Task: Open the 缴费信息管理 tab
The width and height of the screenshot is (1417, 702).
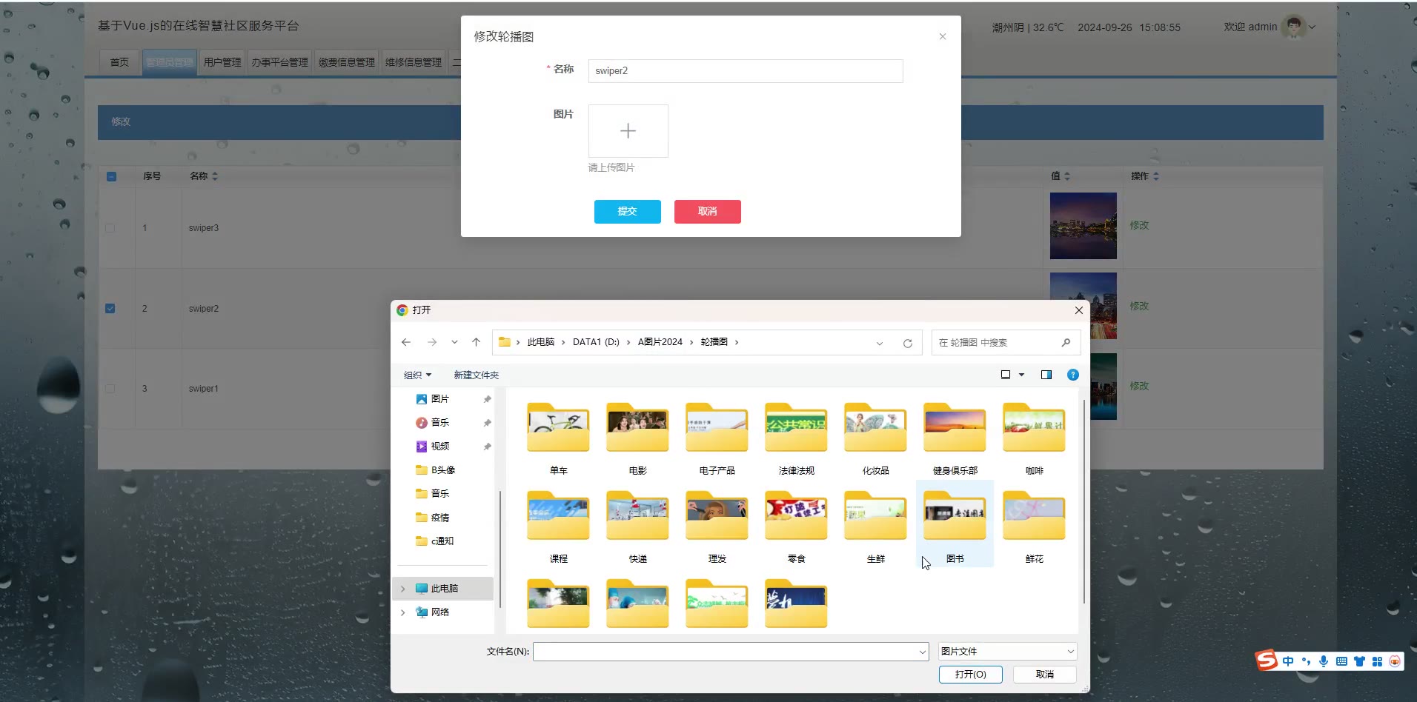Action: (347, 62)
